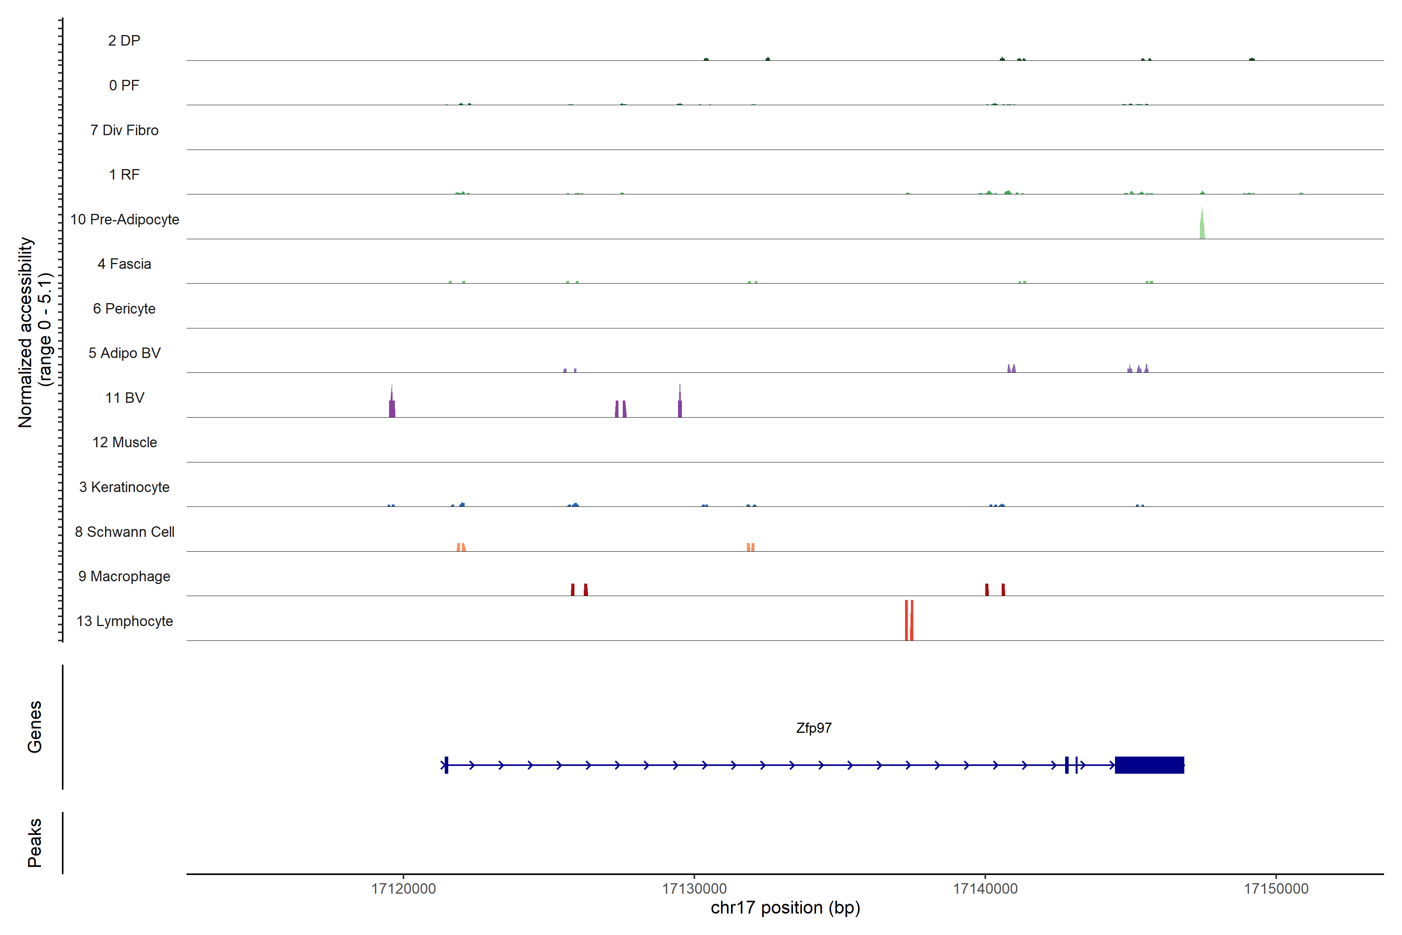The width and height of the screenshot is (1402, 935).
Task: Select the 10 Pre-Adipocyte track label
Action: (x=125, y=219)
